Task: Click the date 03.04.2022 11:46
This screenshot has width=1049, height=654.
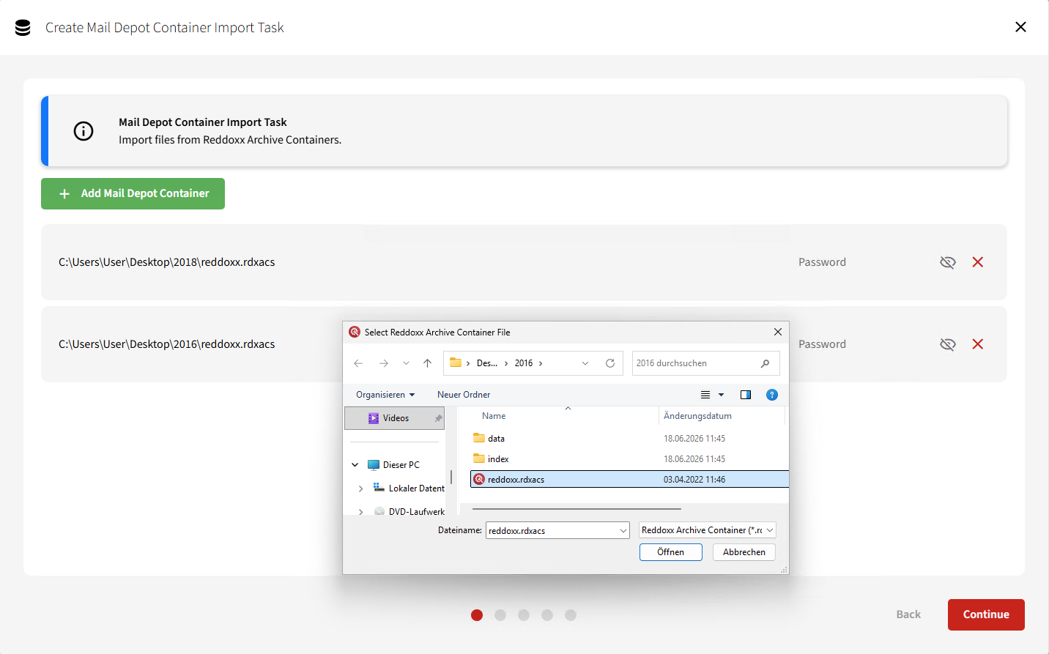Action: coord(694,480)
